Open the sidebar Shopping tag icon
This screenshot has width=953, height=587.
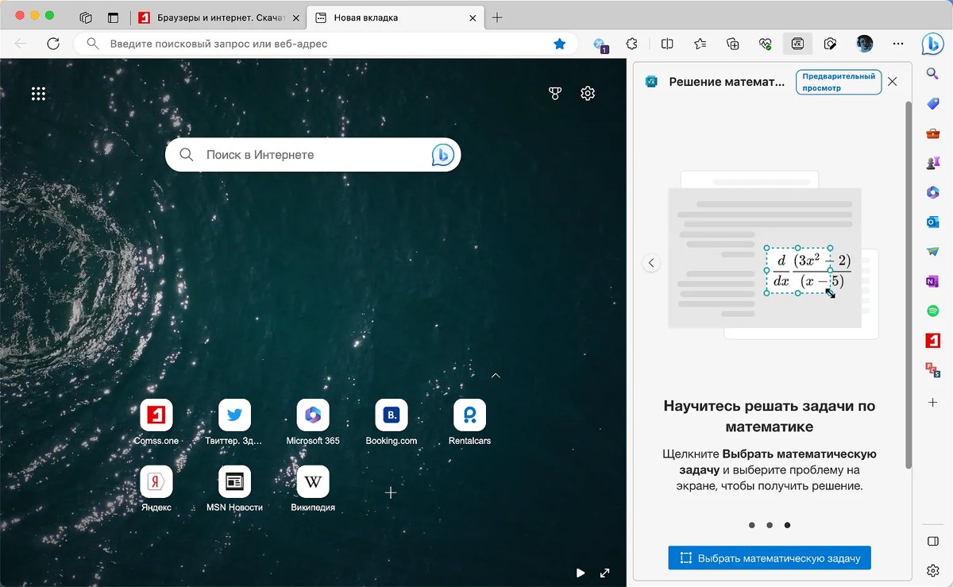click(933, 103)
